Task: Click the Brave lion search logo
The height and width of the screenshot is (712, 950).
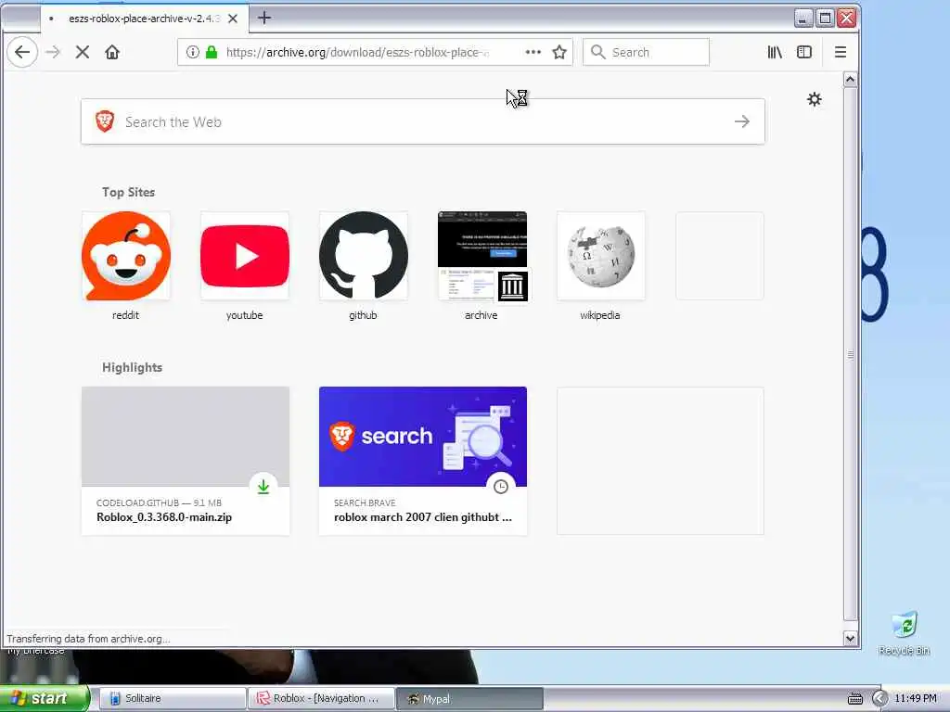Action: pyautogui.click(x=105, y=121)
